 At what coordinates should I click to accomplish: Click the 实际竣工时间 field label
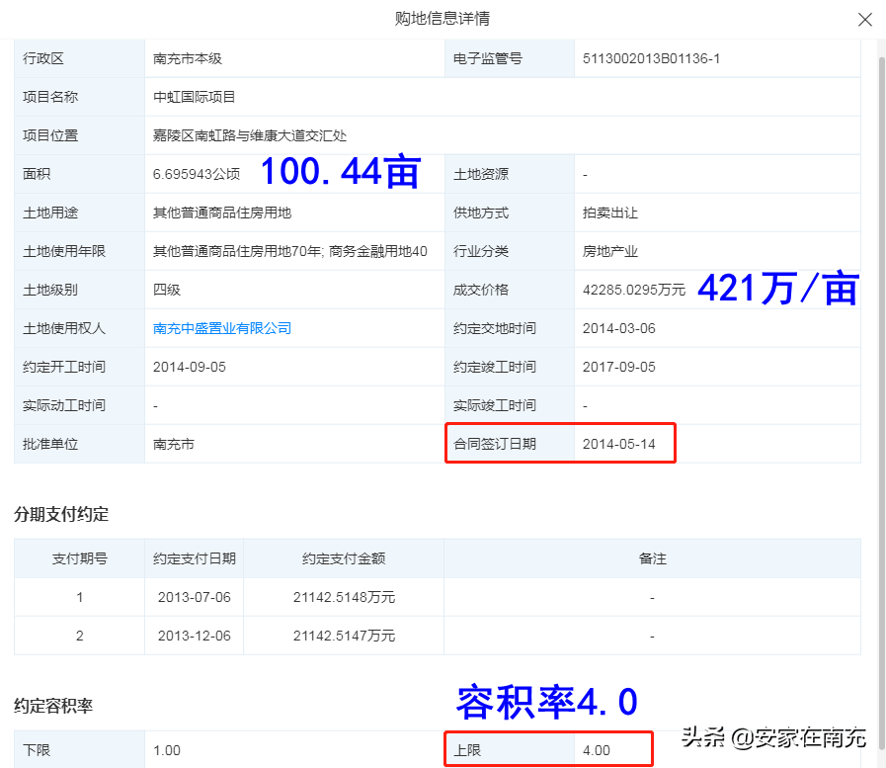point(495,405)
